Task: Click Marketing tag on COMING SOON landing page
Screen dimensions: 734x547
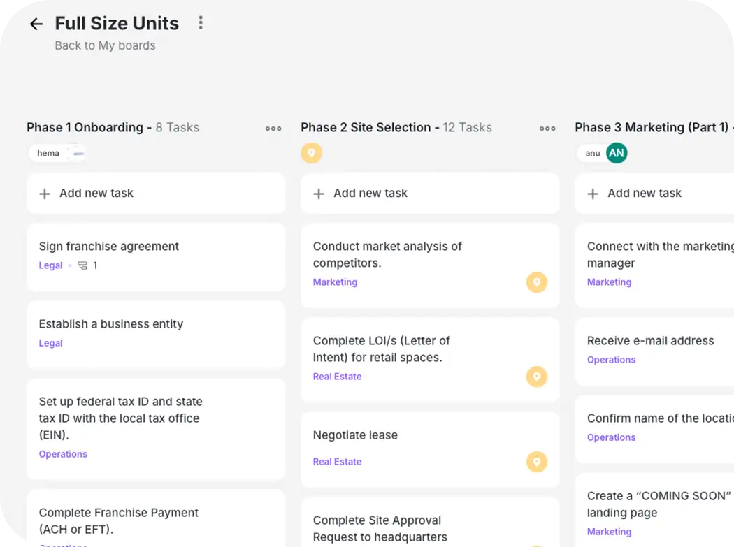Action: pyautogui.click(x=609, y=532)
